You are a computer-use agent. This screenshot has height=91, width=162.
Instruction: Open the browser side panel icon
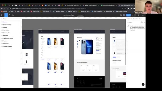click(x=134, y=9)
